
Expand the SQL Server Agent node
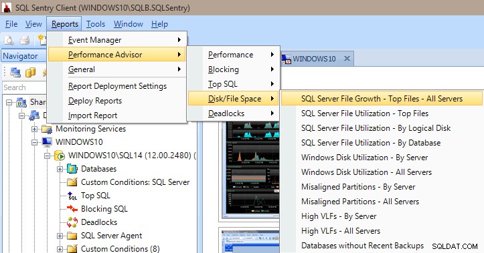tap(60, 236)
